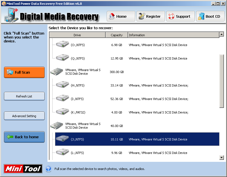Viewport: 227px width, 177px height.
Task: Click the Home button
Action: [121, 16]
